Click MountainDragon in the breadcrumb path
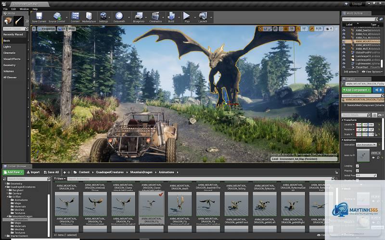 pyautogui.click(x=141, y=172)
